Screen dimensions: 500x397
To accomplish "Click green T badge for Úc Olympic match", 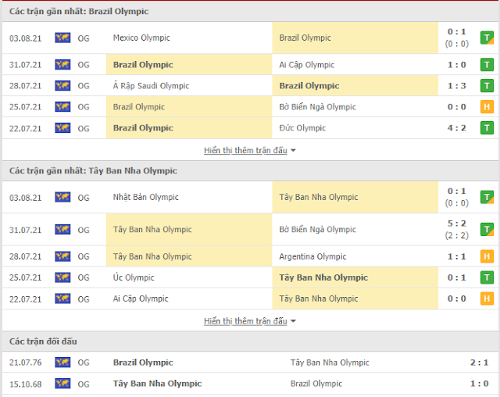I will pos(487,277).
